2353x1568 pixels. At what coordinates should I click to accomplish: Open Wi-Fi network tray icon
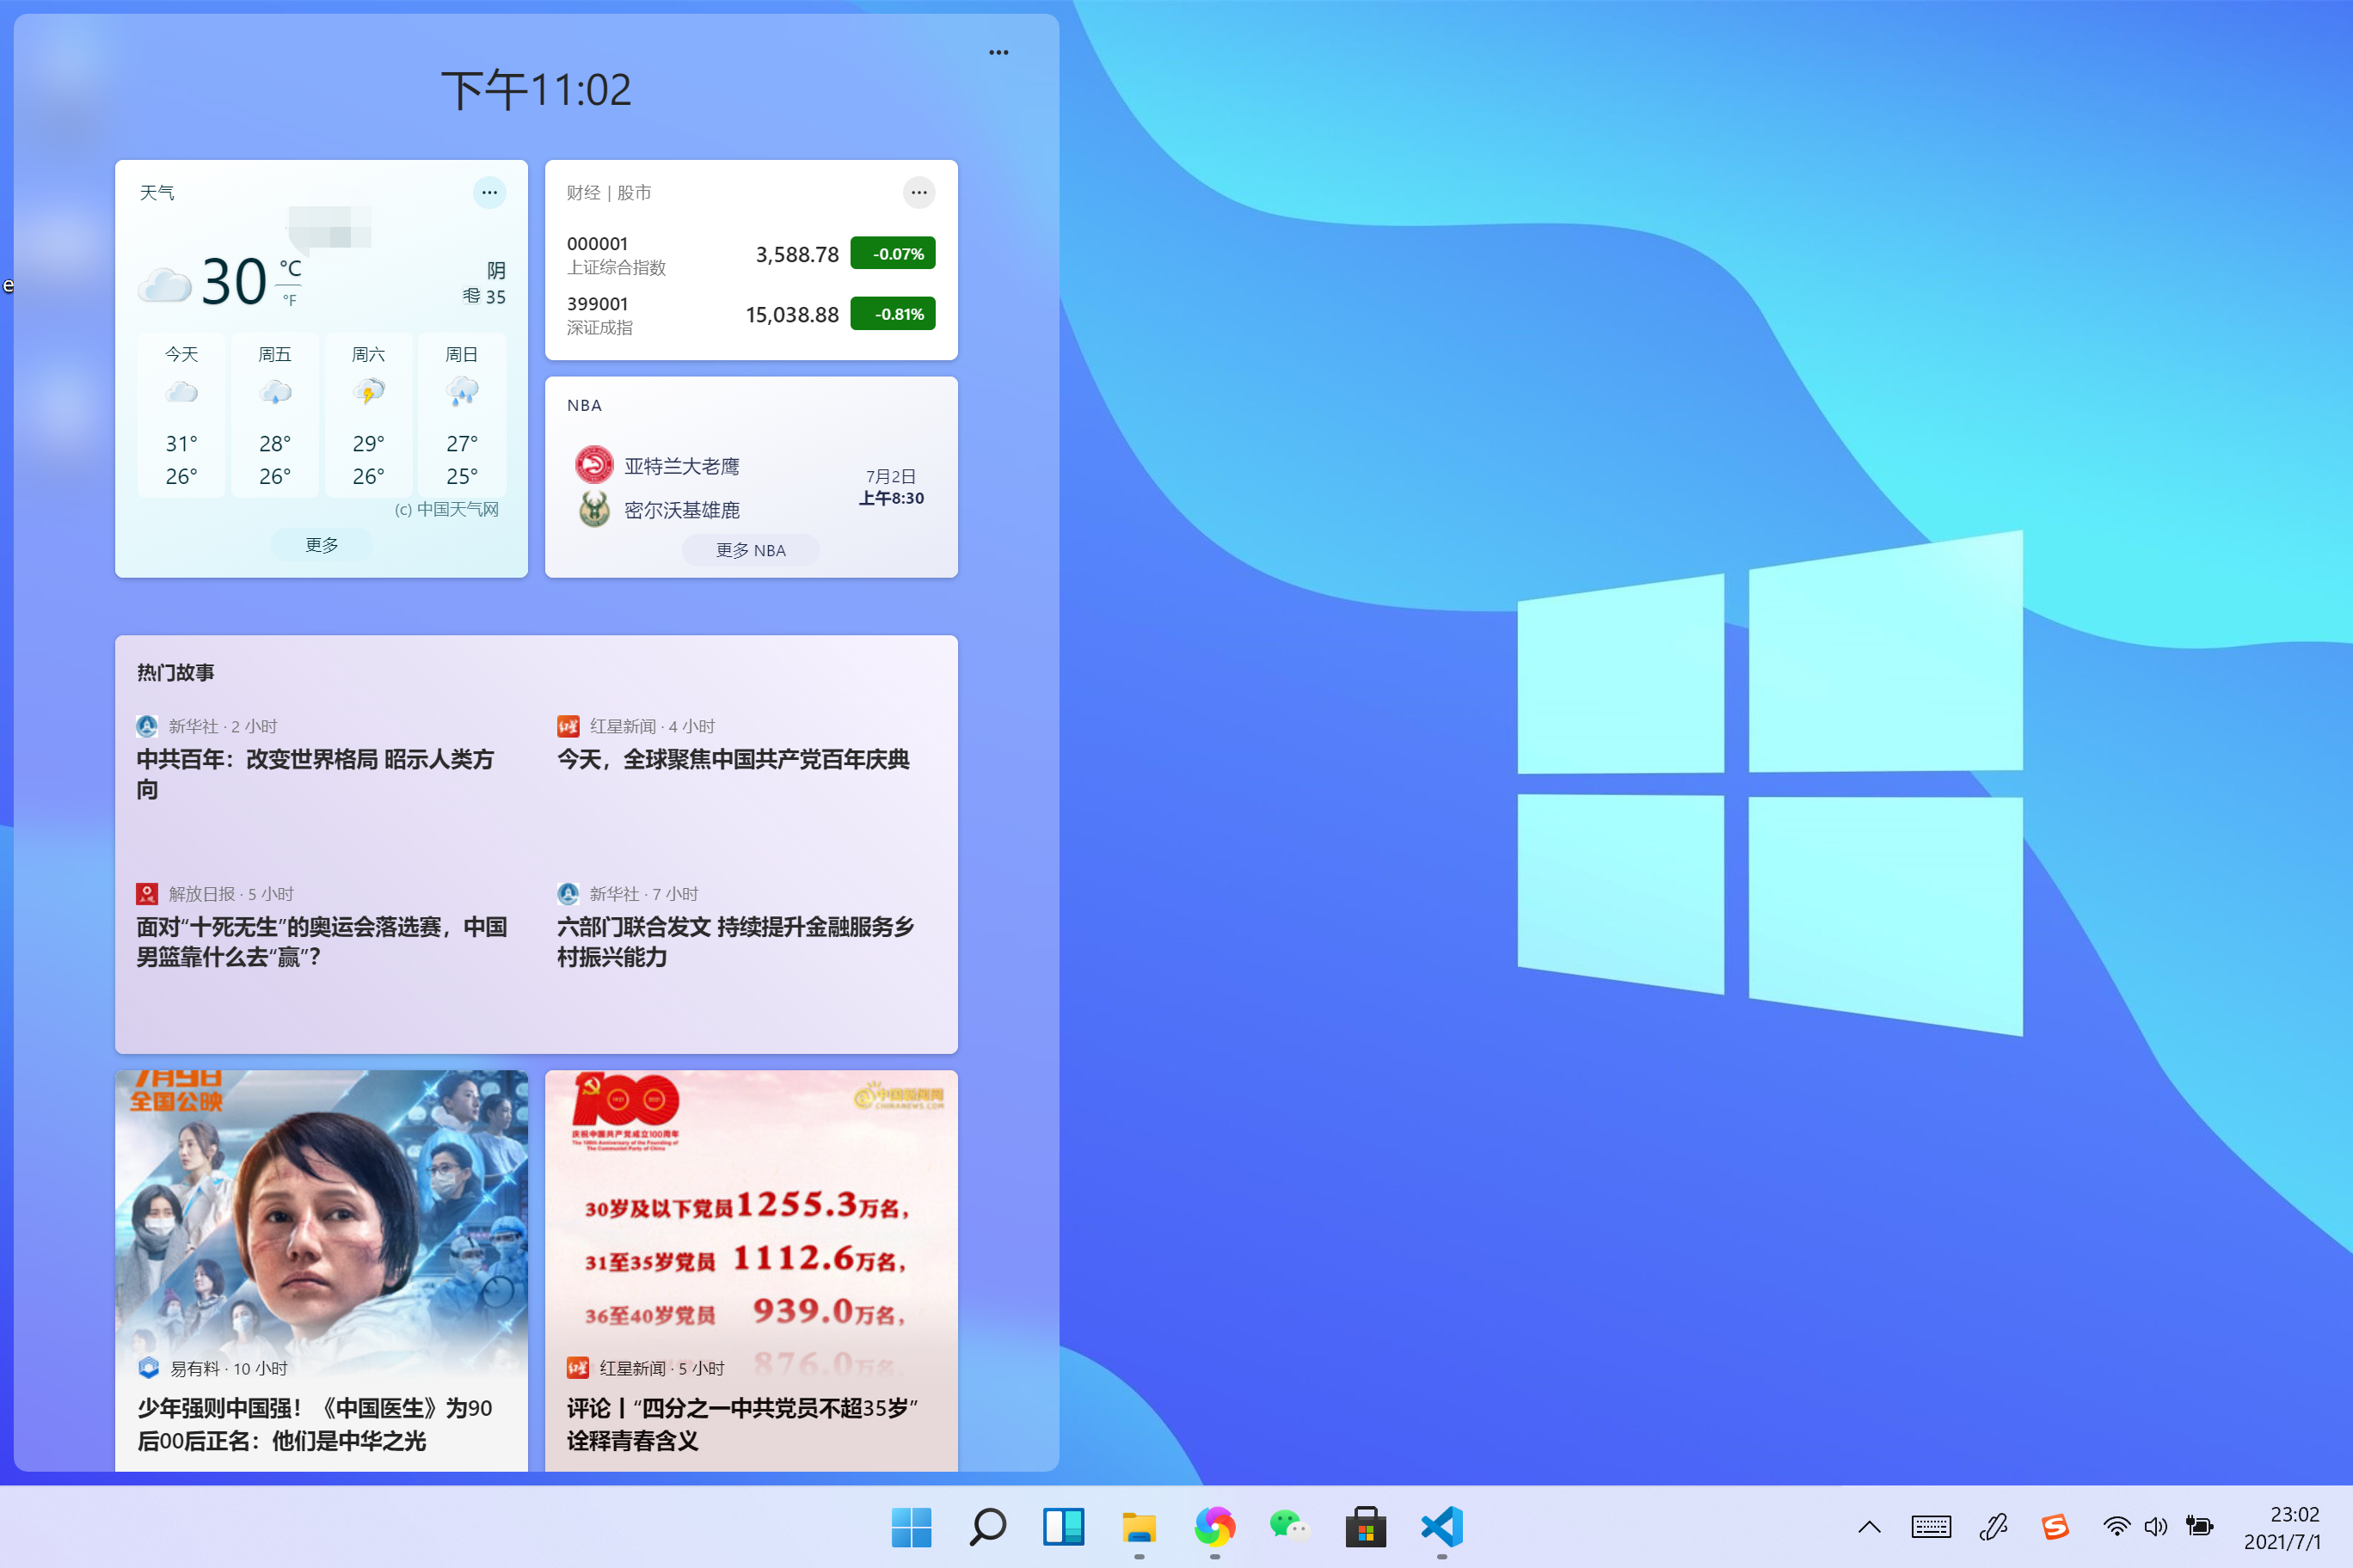[x=2116, y=1527]
